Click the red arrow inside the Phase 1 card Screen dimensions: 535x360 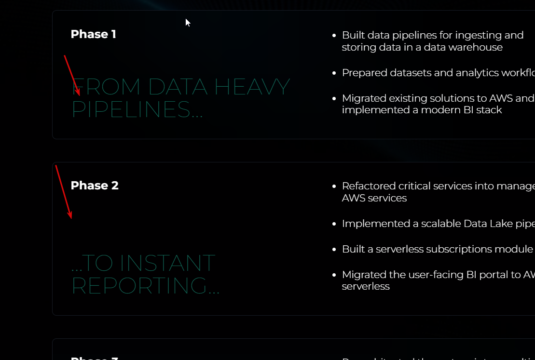pos(72,76)
